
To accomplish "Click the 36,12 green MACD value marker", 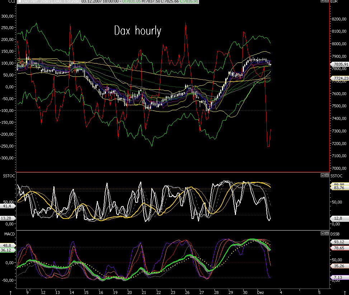I will 8,250.
